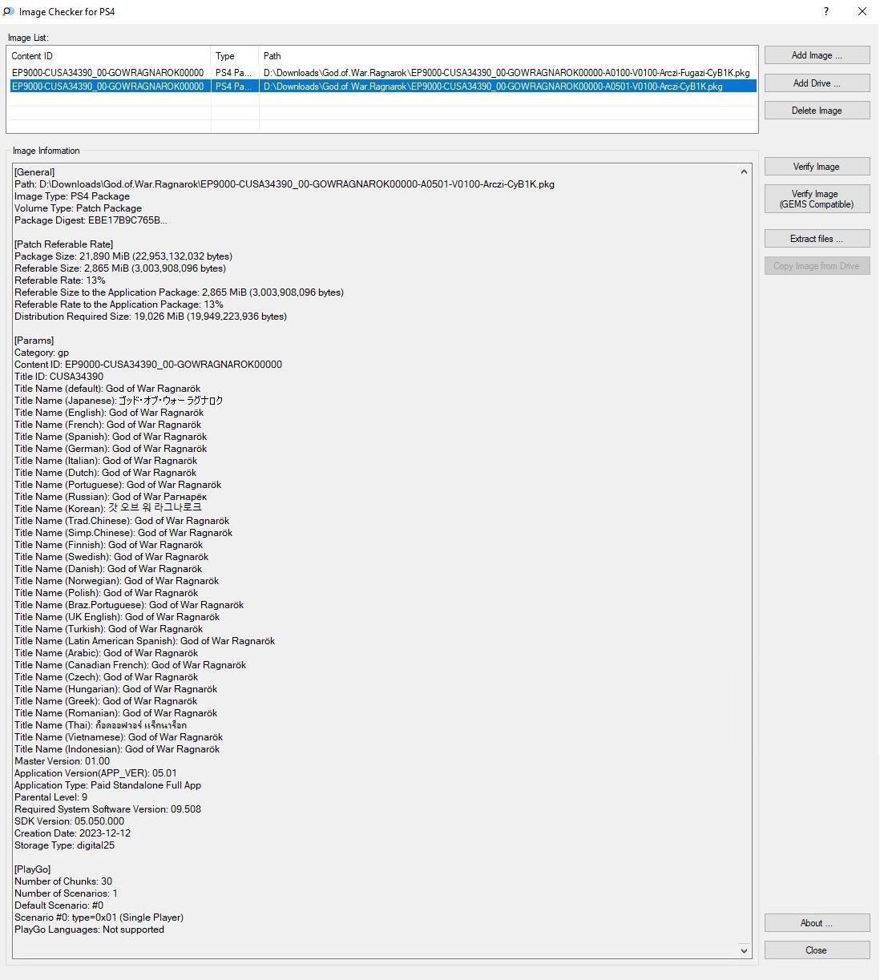Click the SDK Version: 05.050.000 line
The image size is (880, 980).
(69, 821)
